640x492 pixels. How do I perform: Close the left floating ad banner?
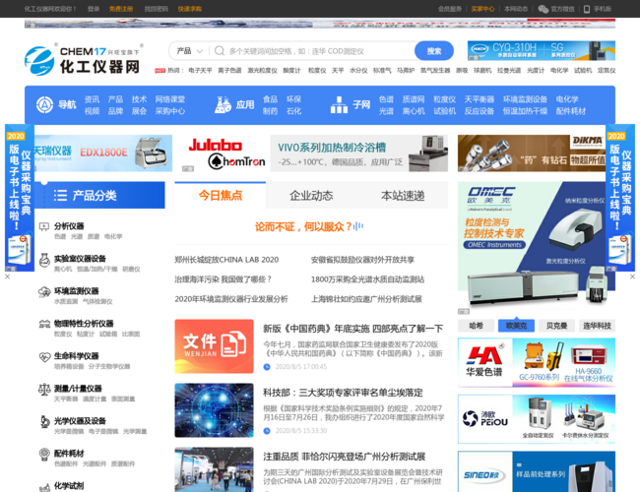7,277
